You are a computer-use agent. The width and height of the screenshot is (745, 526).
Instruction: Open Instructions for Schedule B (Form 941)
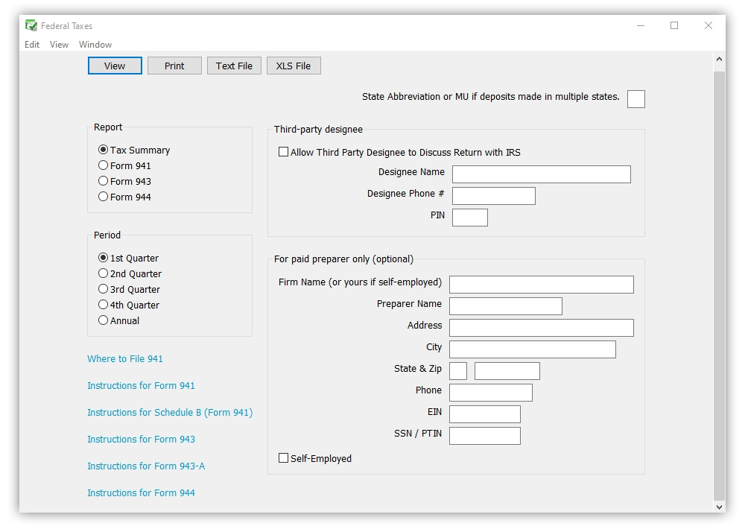pos(170,412)
